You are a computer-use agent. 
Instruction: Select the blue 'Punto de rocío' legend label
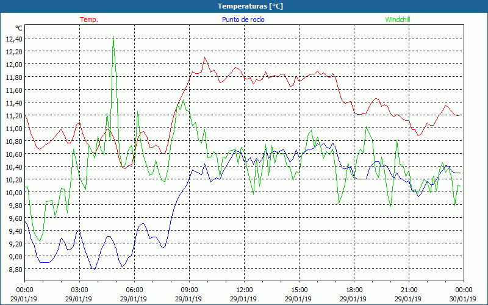tap(243, 20)
